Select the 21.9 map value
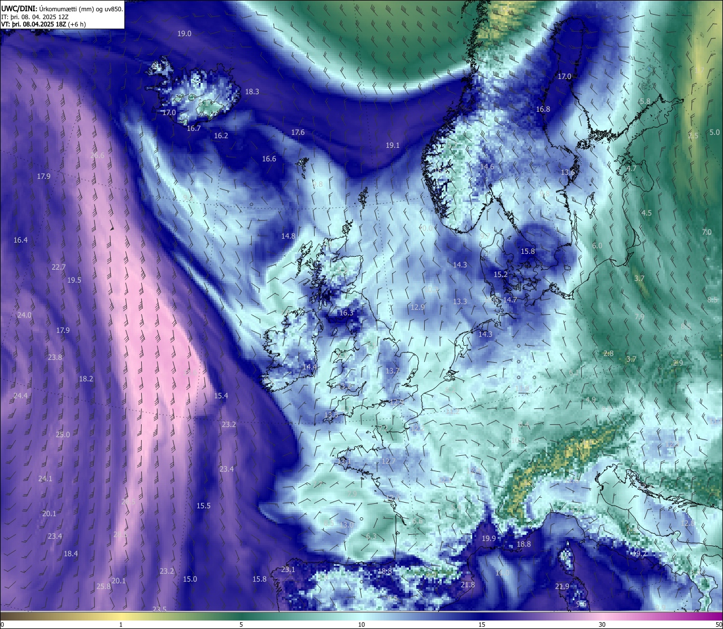This screenshot has height=629, width=723. point(562,587)
